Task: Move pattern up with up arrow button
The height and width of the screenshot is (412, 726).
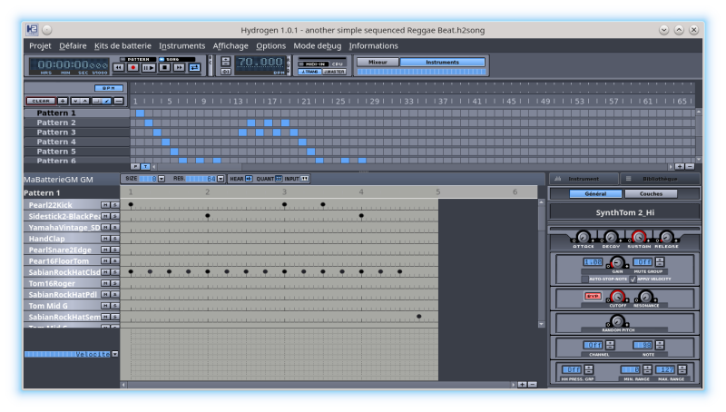Action: point(84,101)
